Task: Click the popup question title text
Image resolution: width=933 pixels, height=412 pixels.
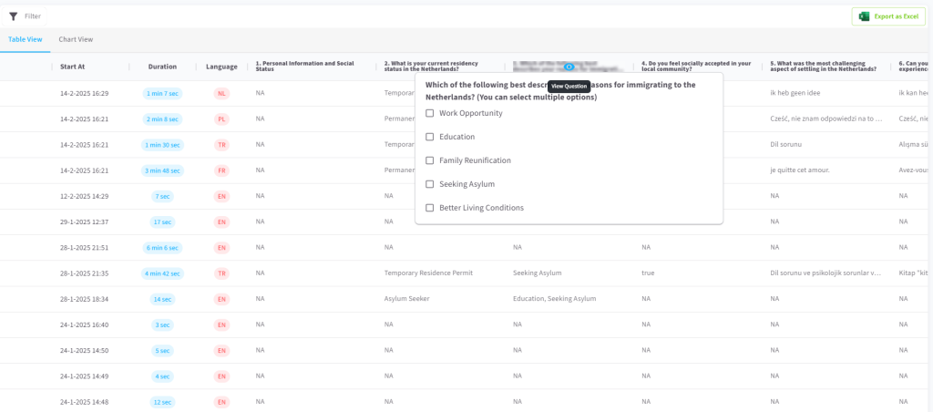Action: 560,91
